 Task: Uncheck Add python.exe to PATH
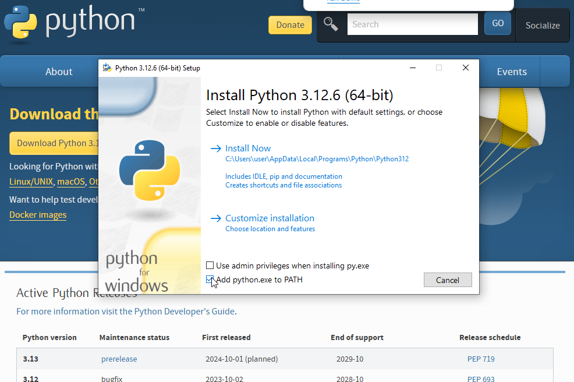click(210, 280)
